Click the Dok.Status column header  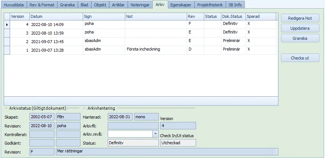(233, 17)
